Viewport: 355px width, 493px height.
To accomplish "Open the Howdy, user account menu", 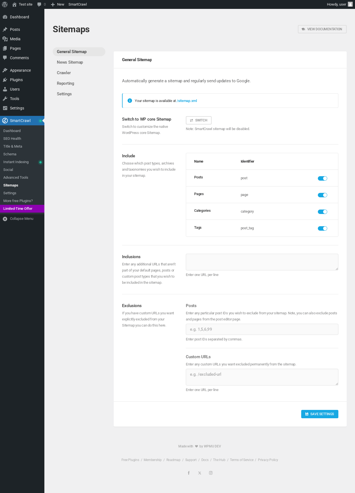I will [339, 4].
